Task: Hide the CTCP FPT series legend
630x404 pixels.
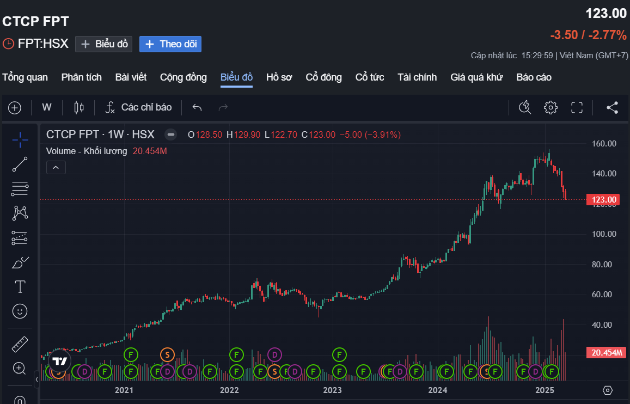Action: click(171, 134)
